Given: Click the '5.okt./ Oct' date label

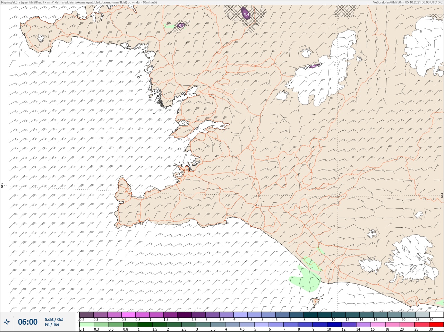Looking at the screenshot, I should [x=54, y=320].
